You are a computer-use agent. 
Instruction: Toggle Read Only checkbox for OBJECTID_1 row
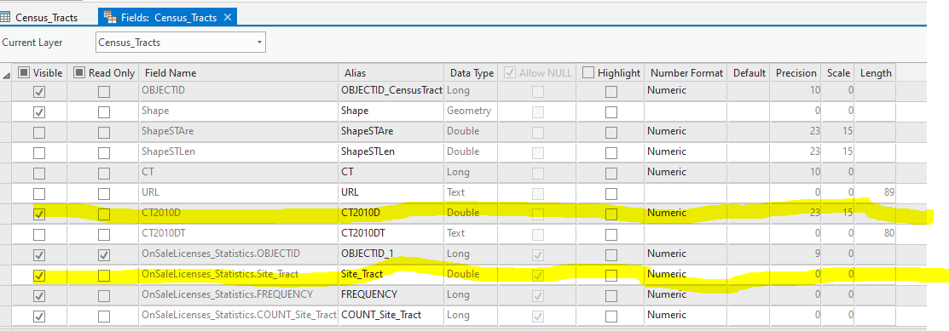pyautogui.click(x=104, y=255)
